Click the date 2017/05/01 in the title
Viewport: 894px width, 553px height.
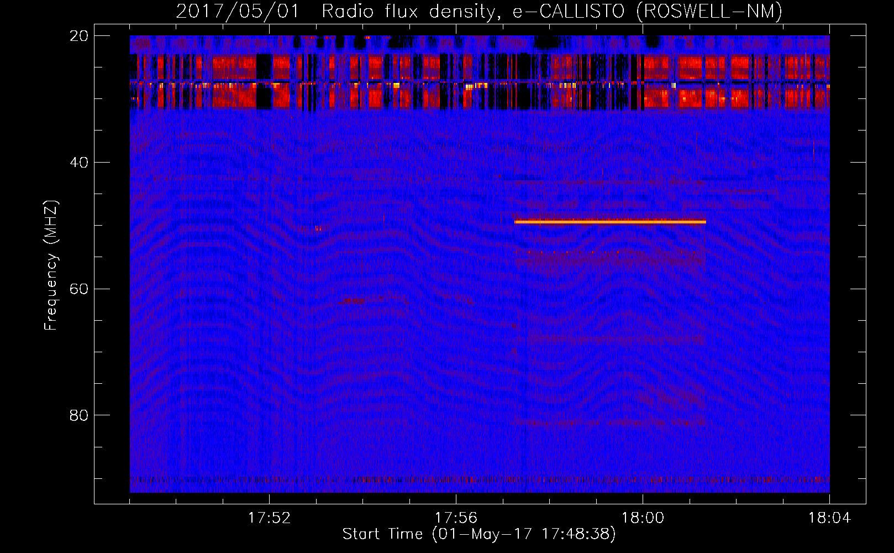pyautogui.click(x=238, y=11)
